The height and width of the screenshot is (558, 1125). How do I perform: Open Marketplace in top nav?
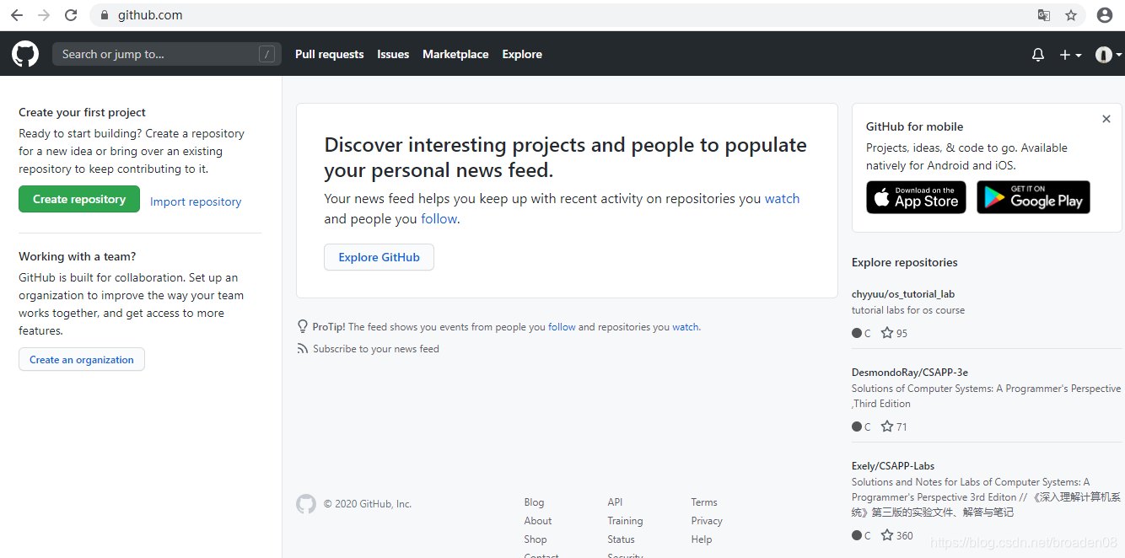(x=455, y=54)
